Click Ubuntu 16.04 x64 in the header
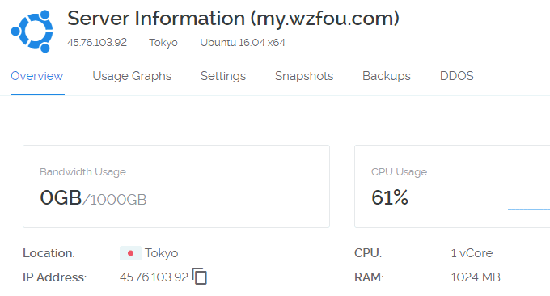The image size is (550, 296). [x=243, y=42]
